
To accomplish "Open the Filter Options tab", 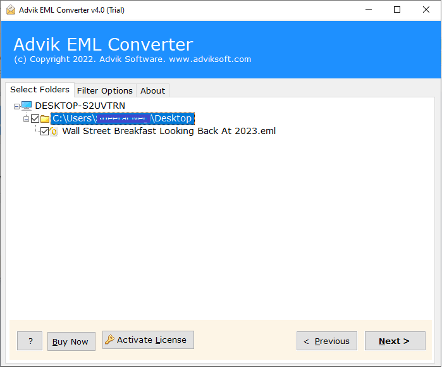I will point(105,90).
